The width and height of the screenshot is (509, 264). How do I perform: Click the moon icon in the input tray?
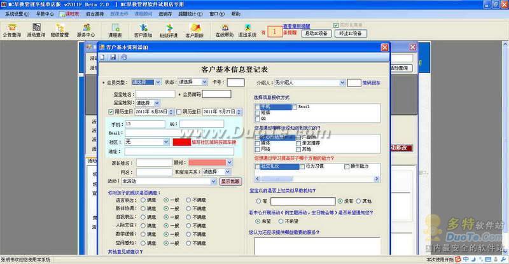point(473,259)
